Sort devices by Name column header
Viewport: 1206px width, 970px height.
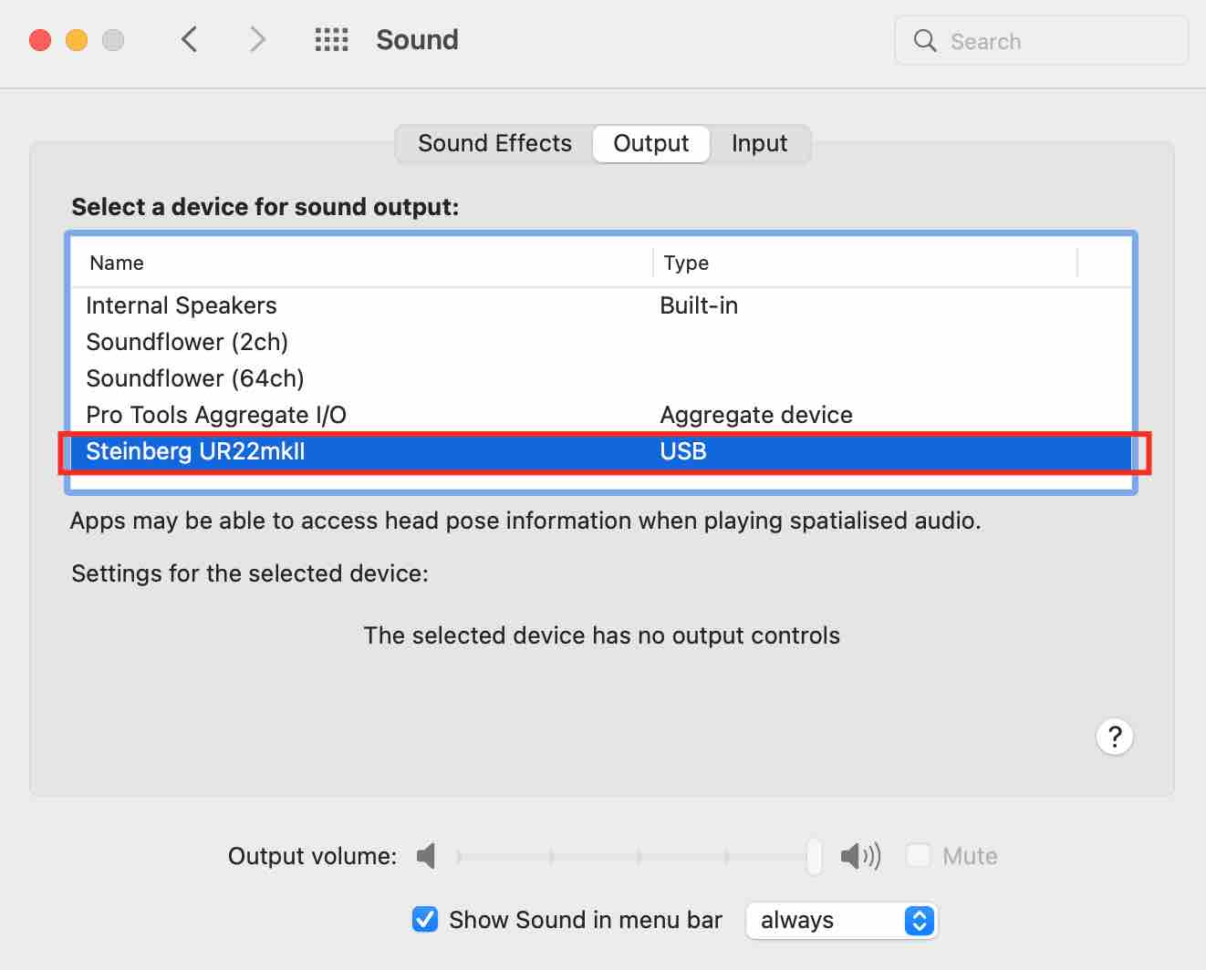(x=362, y=263)
